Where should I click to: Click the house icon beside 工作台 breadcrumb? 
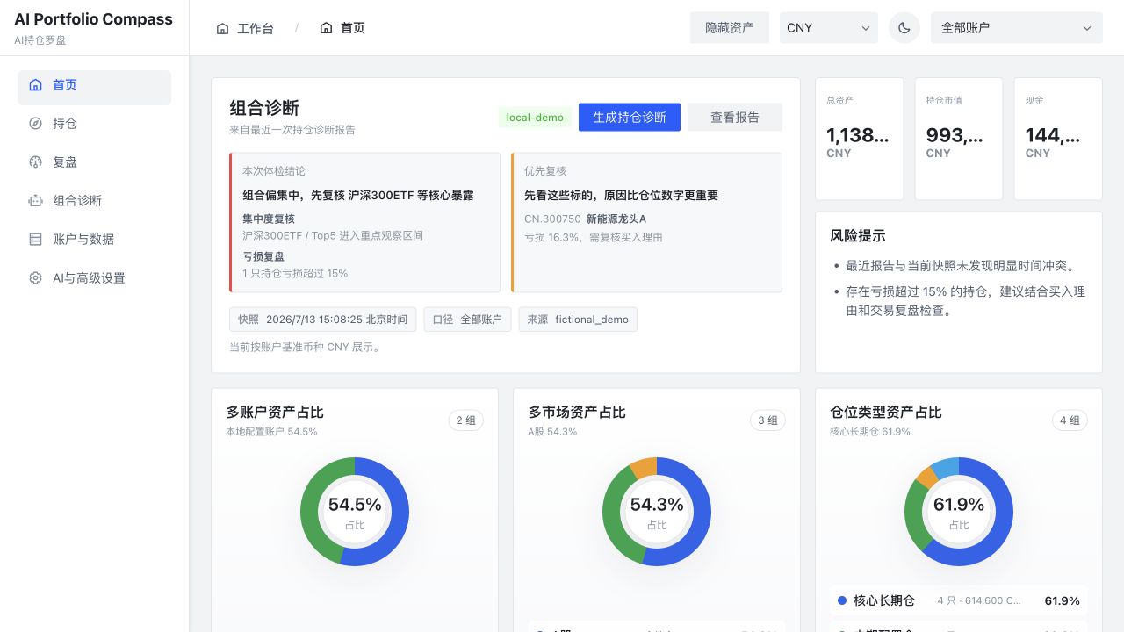(223, 28)
